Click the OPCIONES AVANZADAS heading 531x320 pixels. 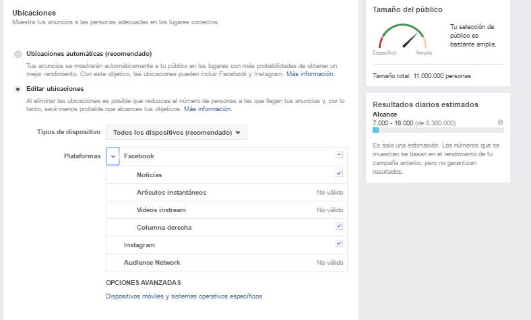pos(144,283)
